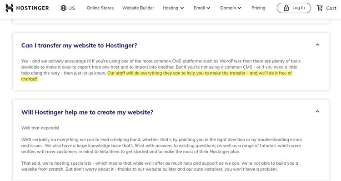Open the Pricing page

[258, 8]
